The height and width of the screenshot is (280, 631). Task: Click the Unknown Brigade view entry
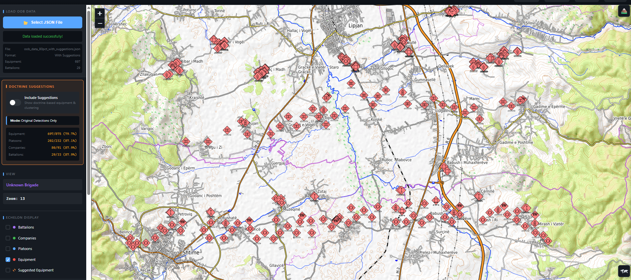click(x=42, y=185)
